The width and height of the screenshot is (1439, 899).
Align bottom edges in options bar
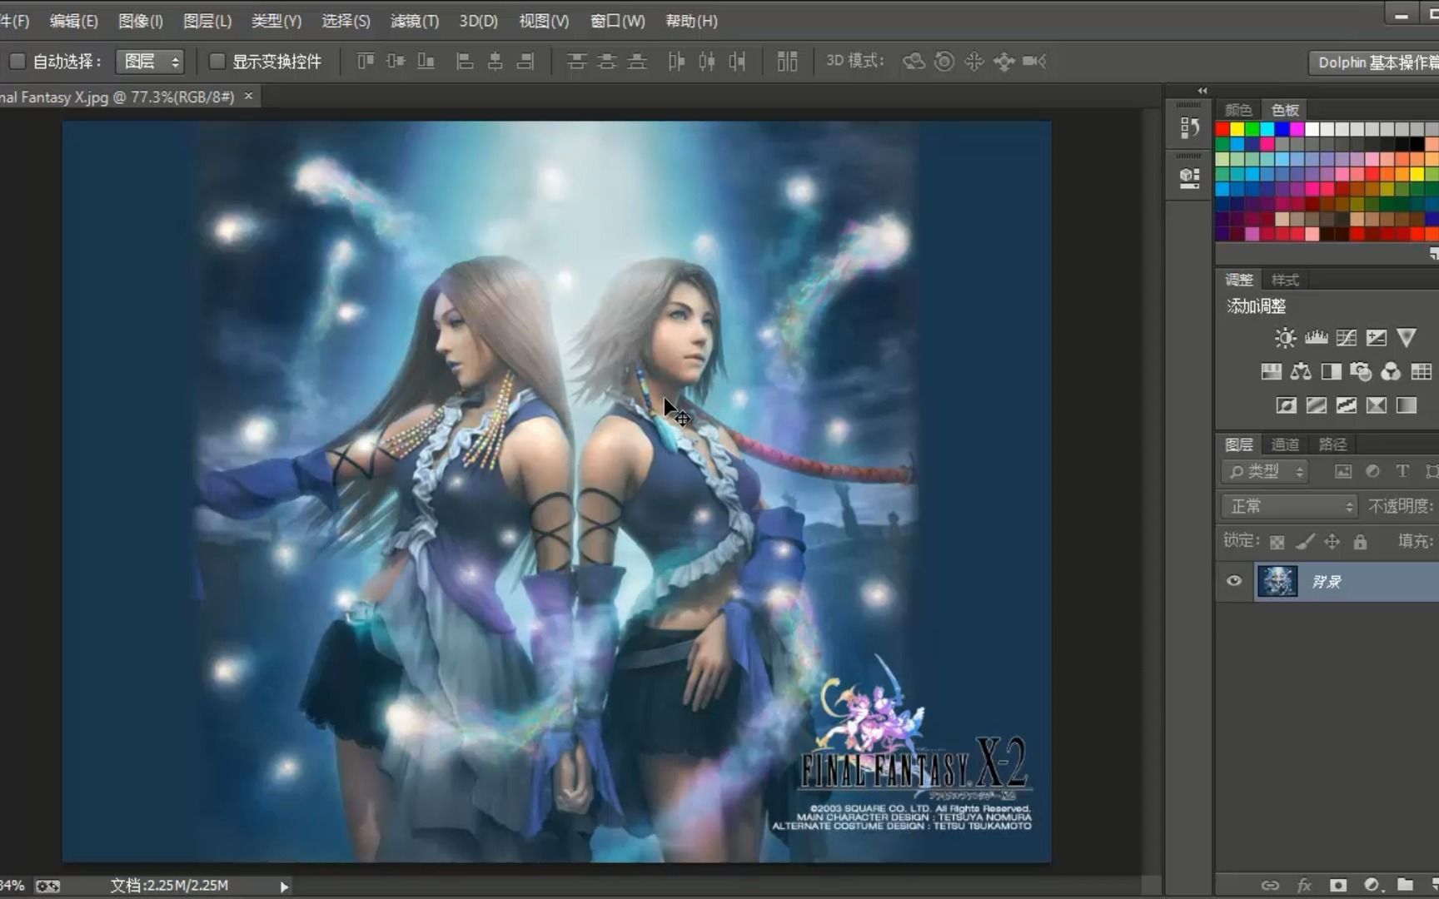(426, 61)
